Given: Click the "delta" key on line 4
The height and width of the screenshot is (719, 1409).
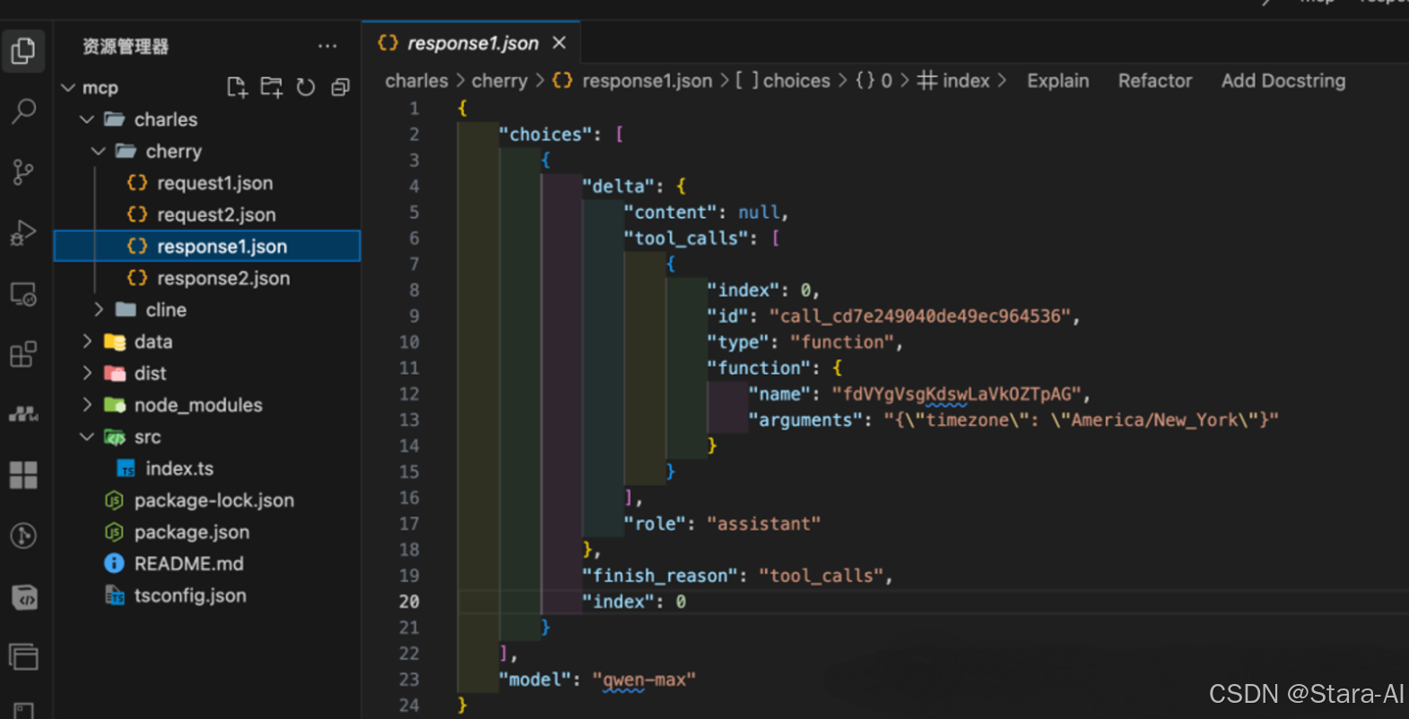Looking at the screenshot, I should 618,186.
